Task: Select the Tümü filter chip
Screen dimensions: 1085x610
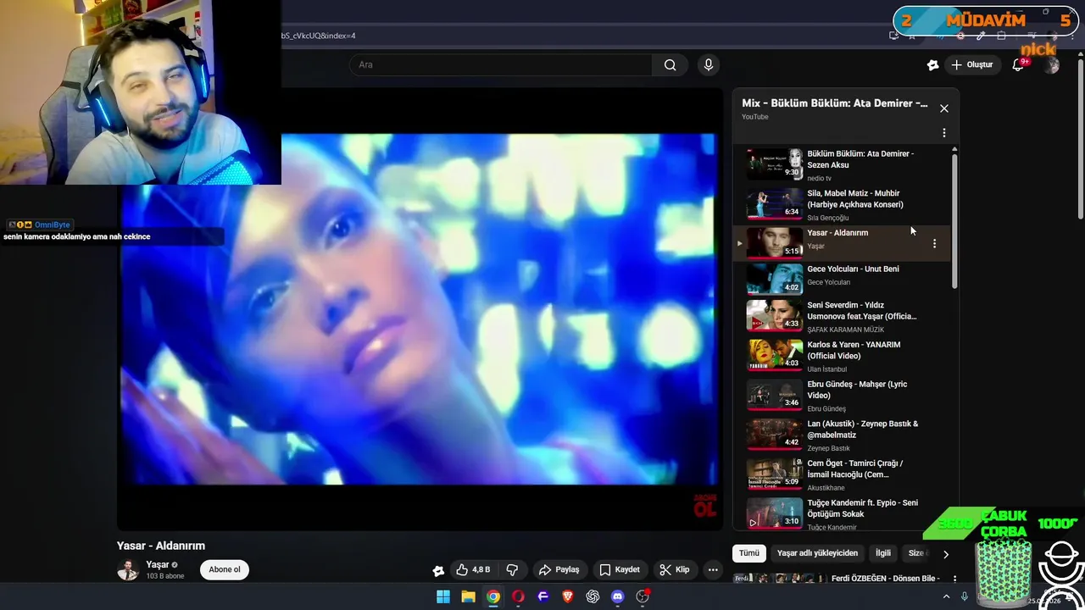Action: (749, 553)
